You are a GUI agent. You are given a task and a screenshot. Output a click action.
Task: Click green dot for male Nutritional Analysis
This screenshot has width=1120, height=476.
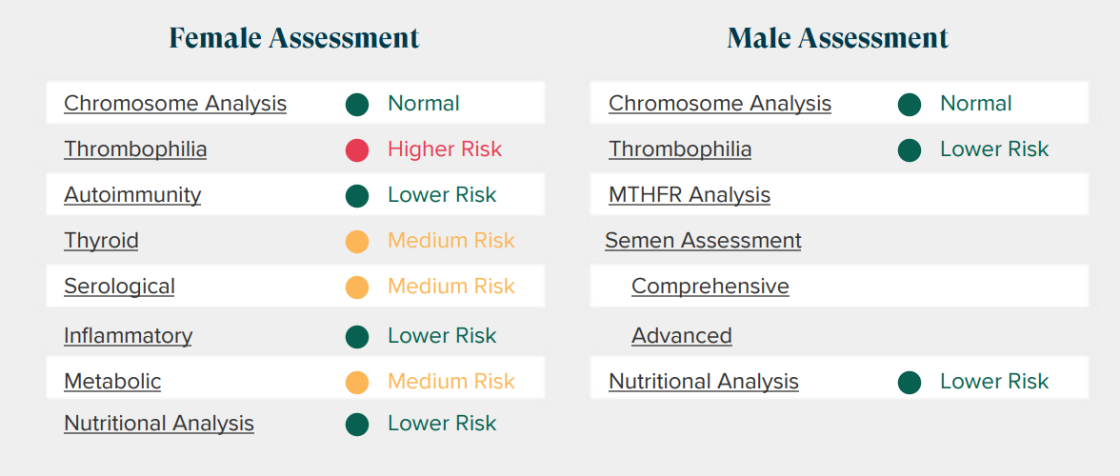tap(910, 382)
